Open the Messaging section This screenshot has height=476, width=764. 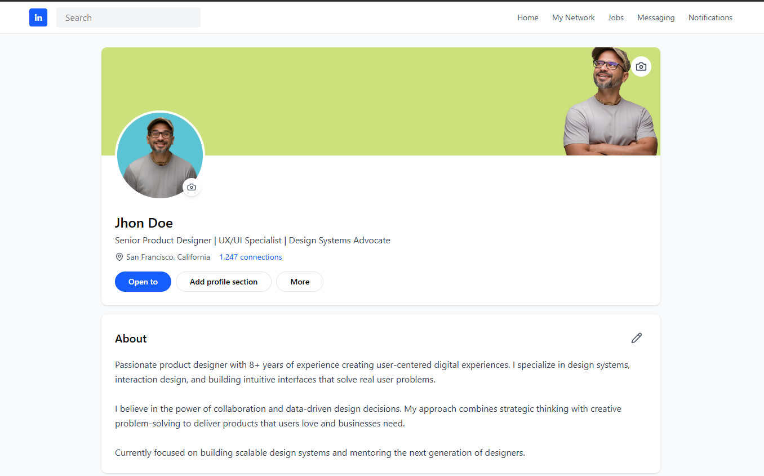pos(656,17)
